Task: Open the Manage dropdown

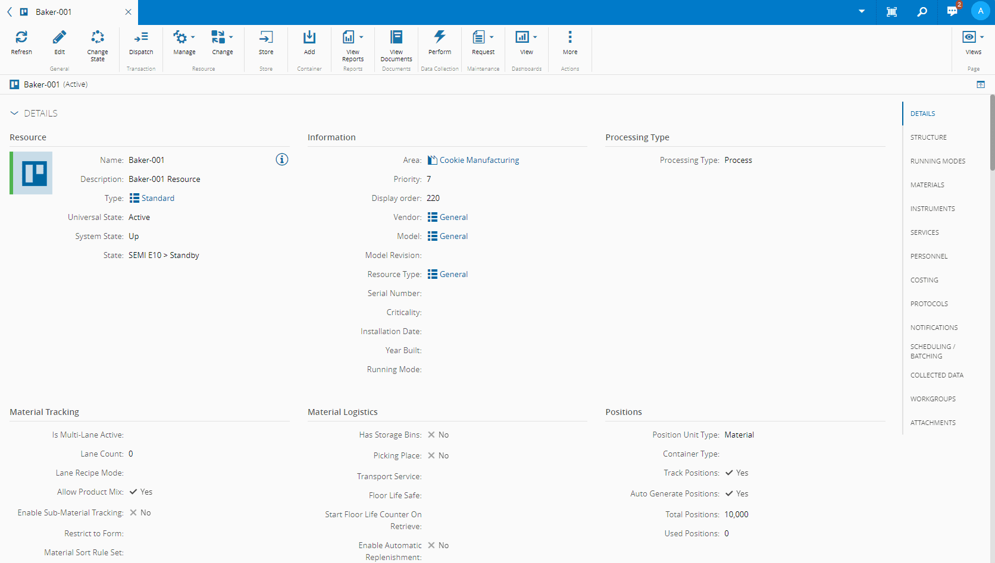Action: point(184,37)
